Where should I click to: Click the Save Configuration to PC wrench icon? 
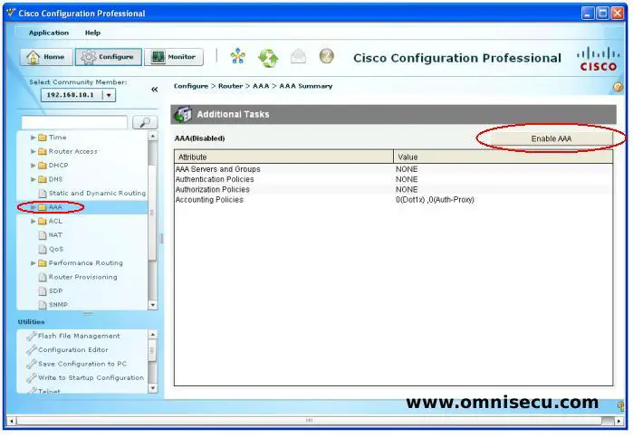[x=32, y=364]
